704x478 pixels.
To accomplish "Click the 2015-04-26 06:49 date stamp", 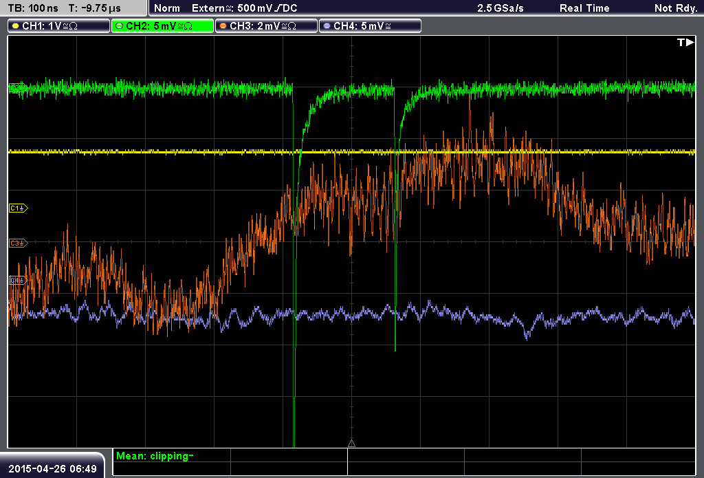I will (x=52, y=469).
